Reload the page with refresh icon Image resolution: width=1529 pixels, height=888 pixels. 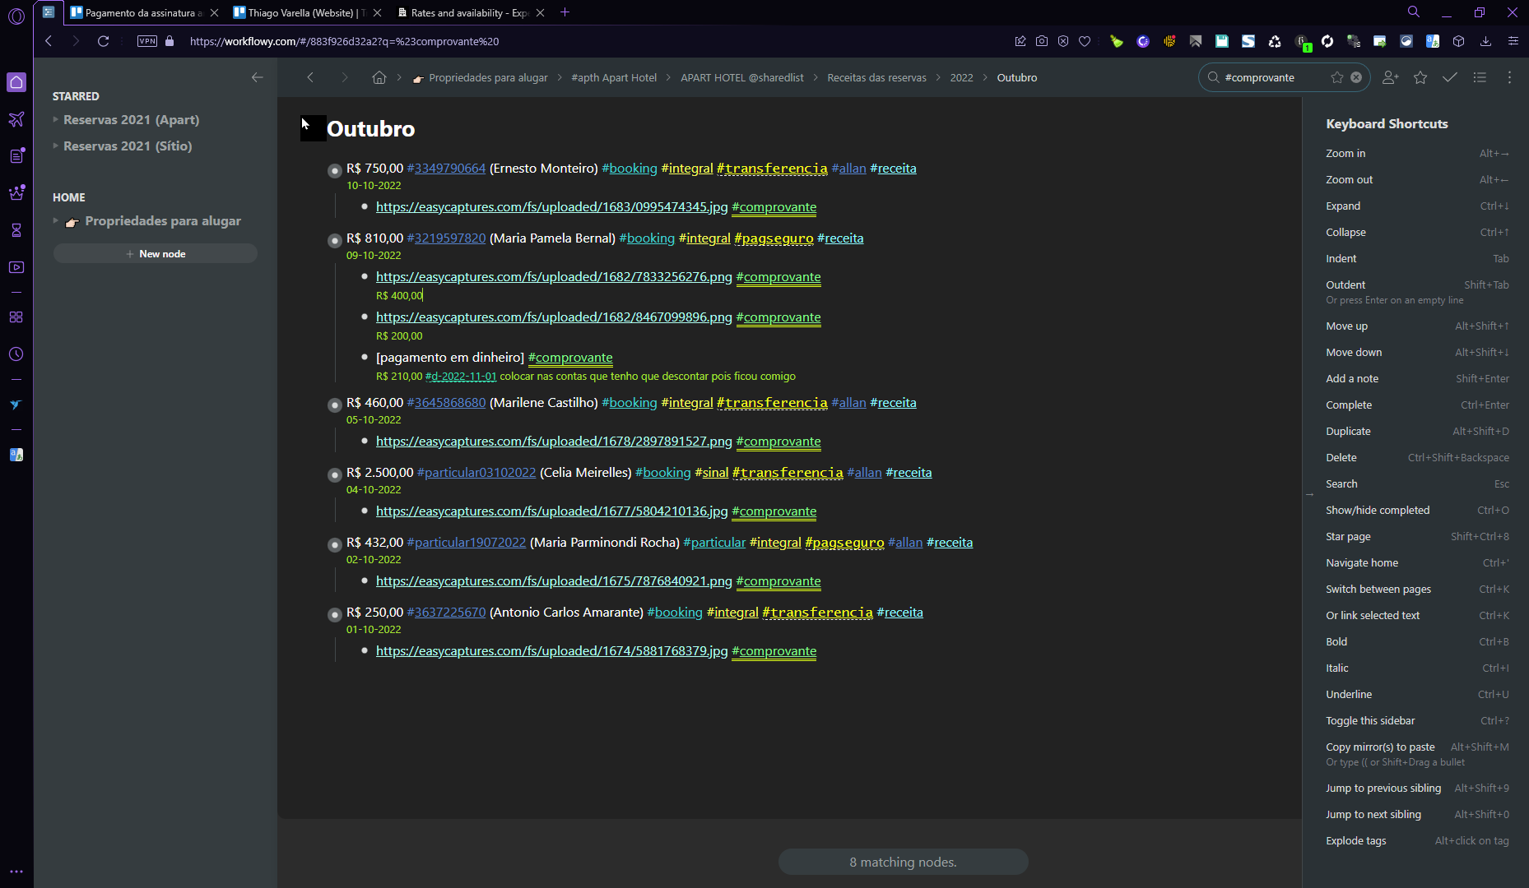(x=103, y=41)
